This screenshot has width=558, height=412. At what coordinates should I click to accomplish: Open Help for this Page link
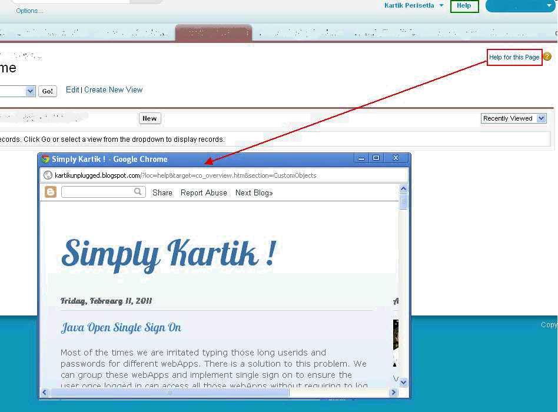pos(514,57)
